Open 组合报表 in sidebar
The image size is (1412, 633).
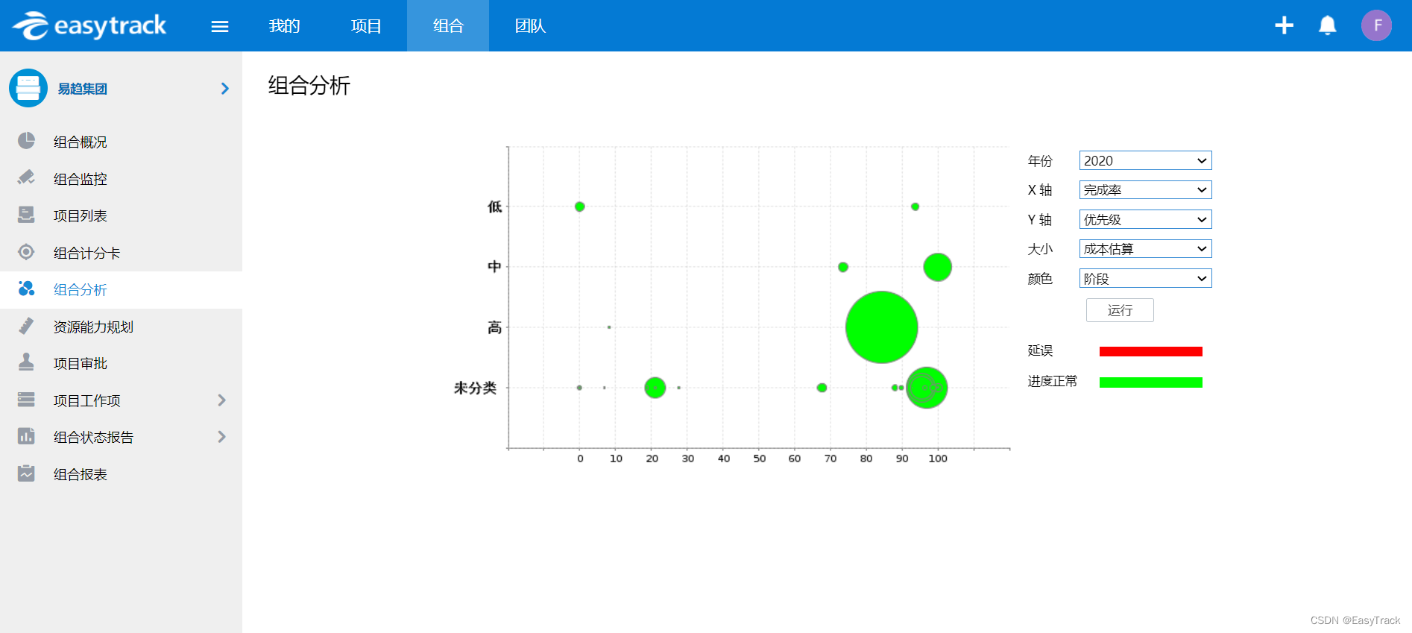pyautogui.click(x=80, y=474)
